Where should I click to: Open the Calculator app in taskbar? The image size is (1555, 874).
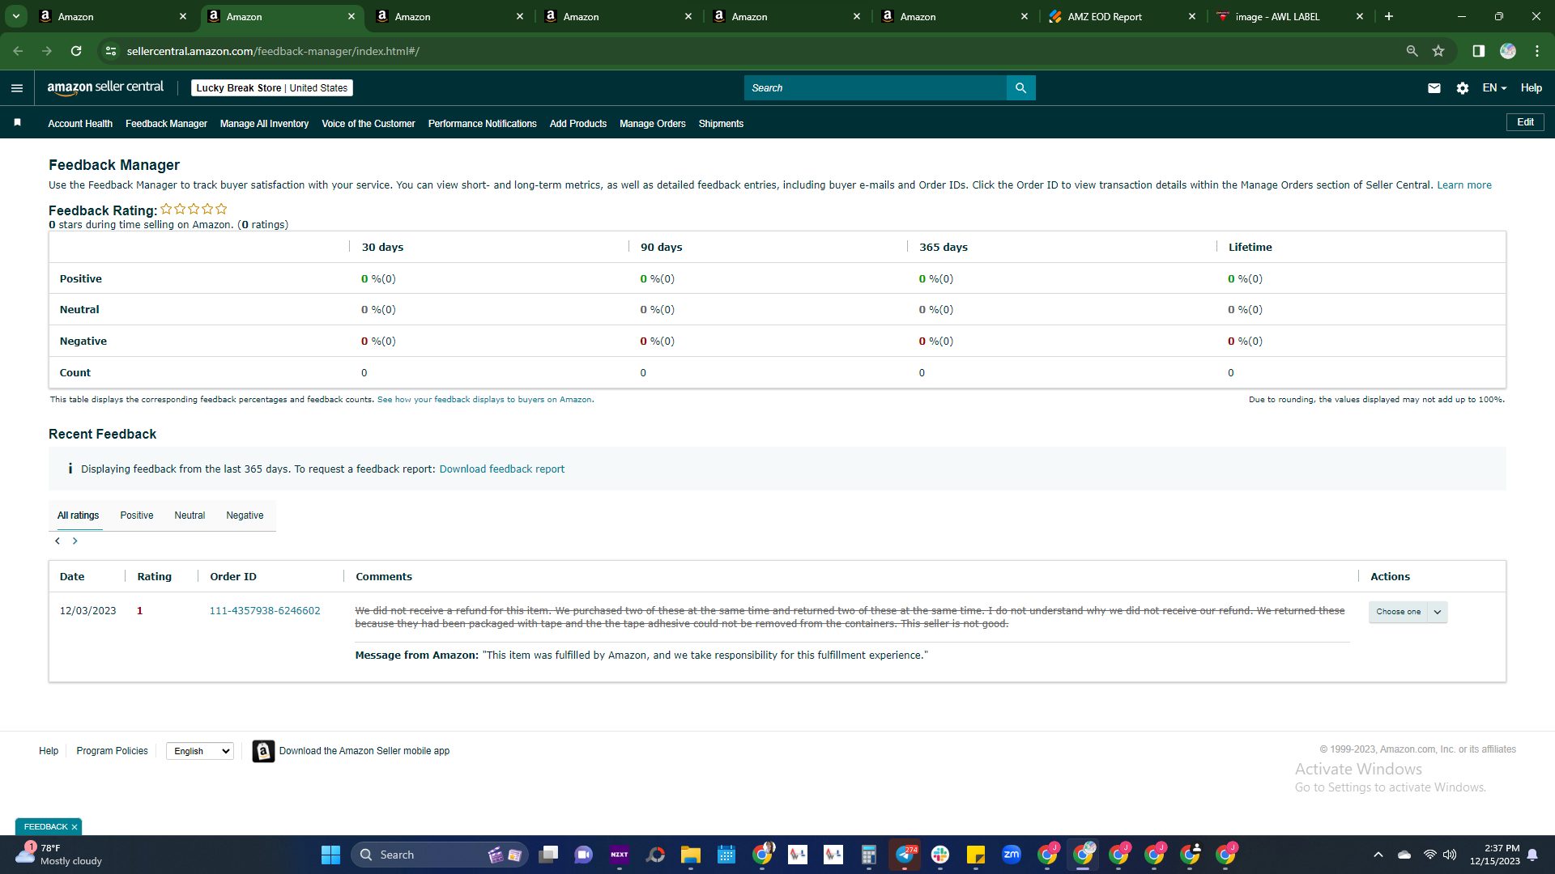(869, 855)
